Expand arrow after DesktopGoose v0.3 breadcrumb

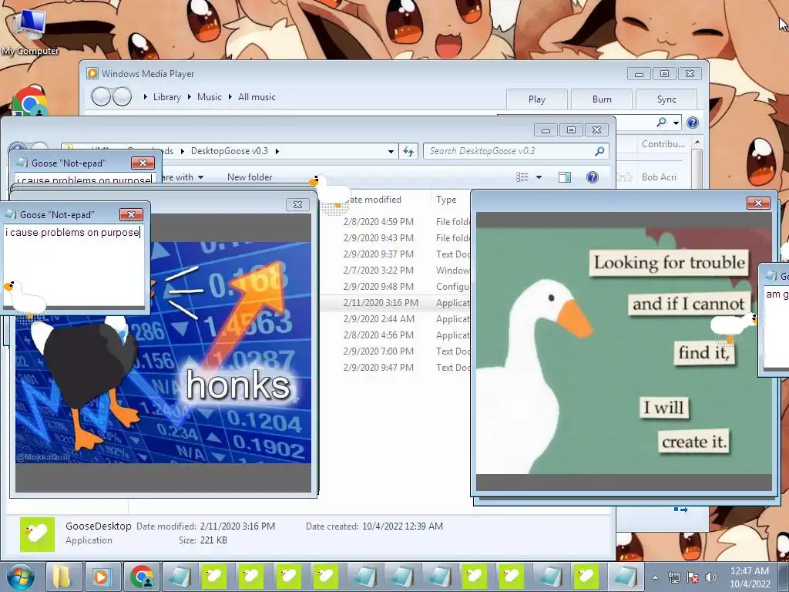277,151
